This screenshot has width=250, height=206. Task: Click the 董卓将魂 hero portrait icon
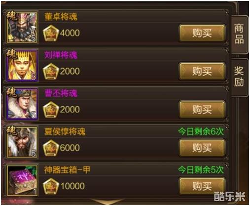click(22, 27)
